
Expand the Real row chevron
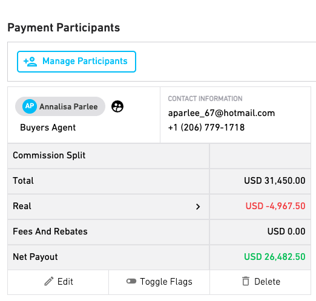click(198, 207)
